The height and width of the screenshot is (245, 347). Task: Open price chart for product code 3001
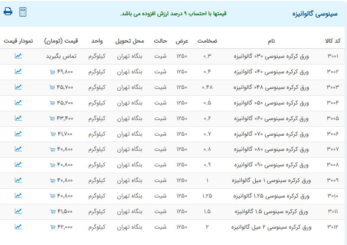pyautogui.click(x=18, y=56)
